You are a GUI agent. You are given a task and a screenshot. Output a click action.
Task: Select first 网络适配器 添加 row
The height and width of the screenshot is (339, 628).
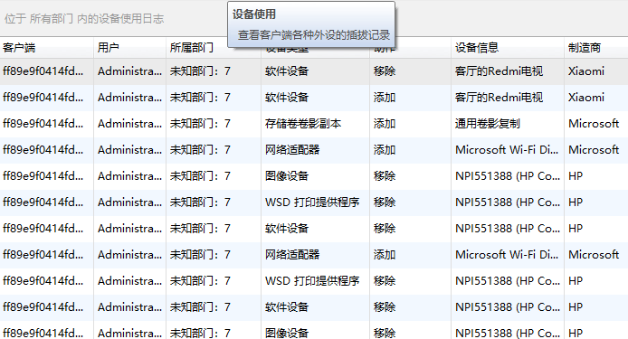tap(314, 150)
